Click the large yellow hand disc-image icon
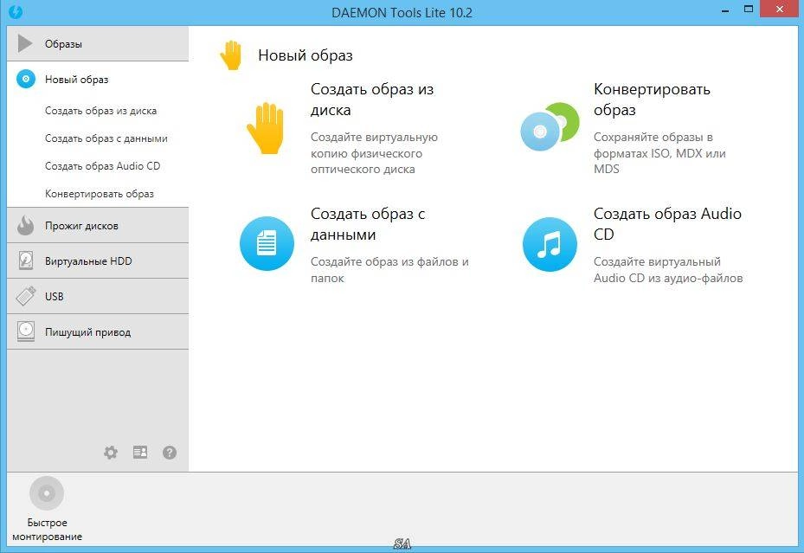Viewport: 804px width, 553px height. (265, 128)
